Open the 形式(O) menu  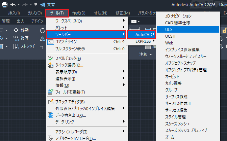(x=35, y=13)
